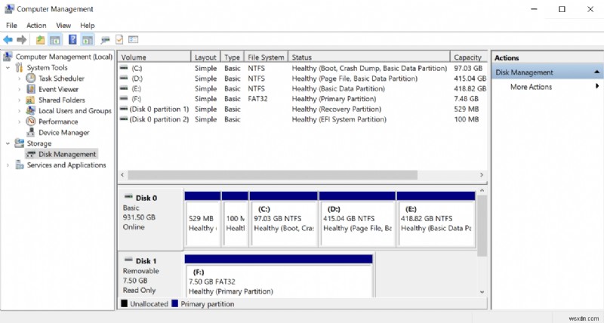Select the (C:) volume row
Image resolution: width=604 pixels, height=323 pixels.
pos(303,68)
